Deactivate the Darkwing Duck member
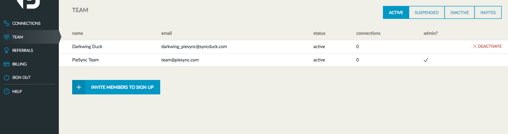The image size is (508, 134). tap(487, 47)
